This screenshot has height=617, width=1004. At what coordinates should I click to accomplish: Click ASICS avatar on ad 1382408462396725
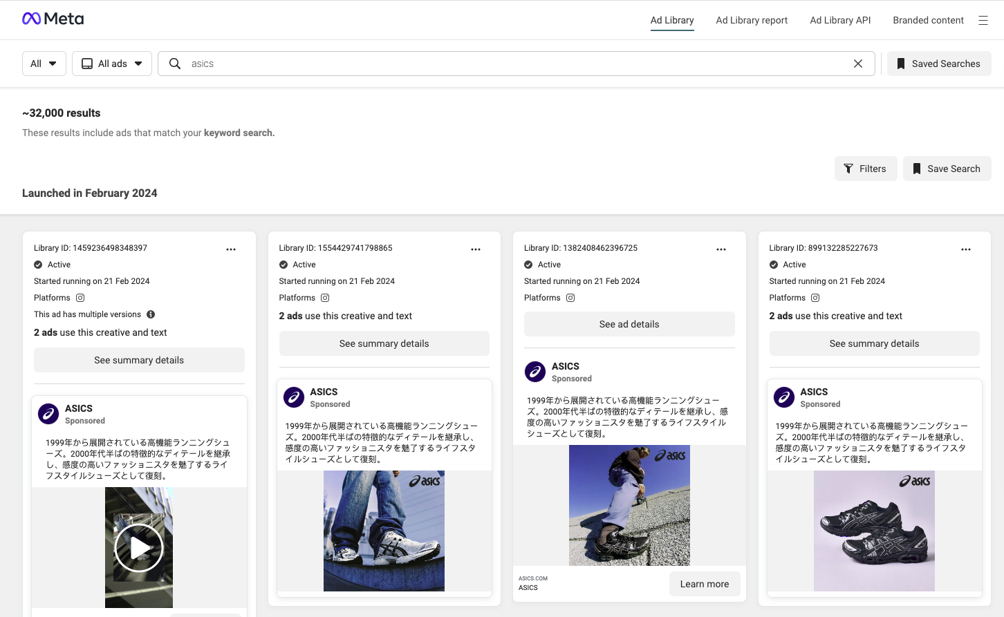(x=535, y=372)
